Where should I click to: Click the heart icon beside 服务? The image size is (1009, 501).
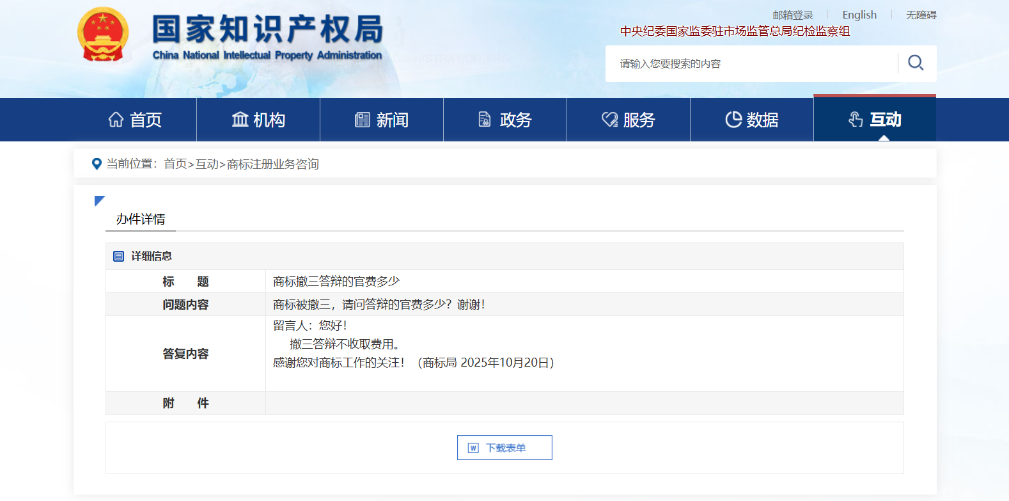tap(609, 120)
